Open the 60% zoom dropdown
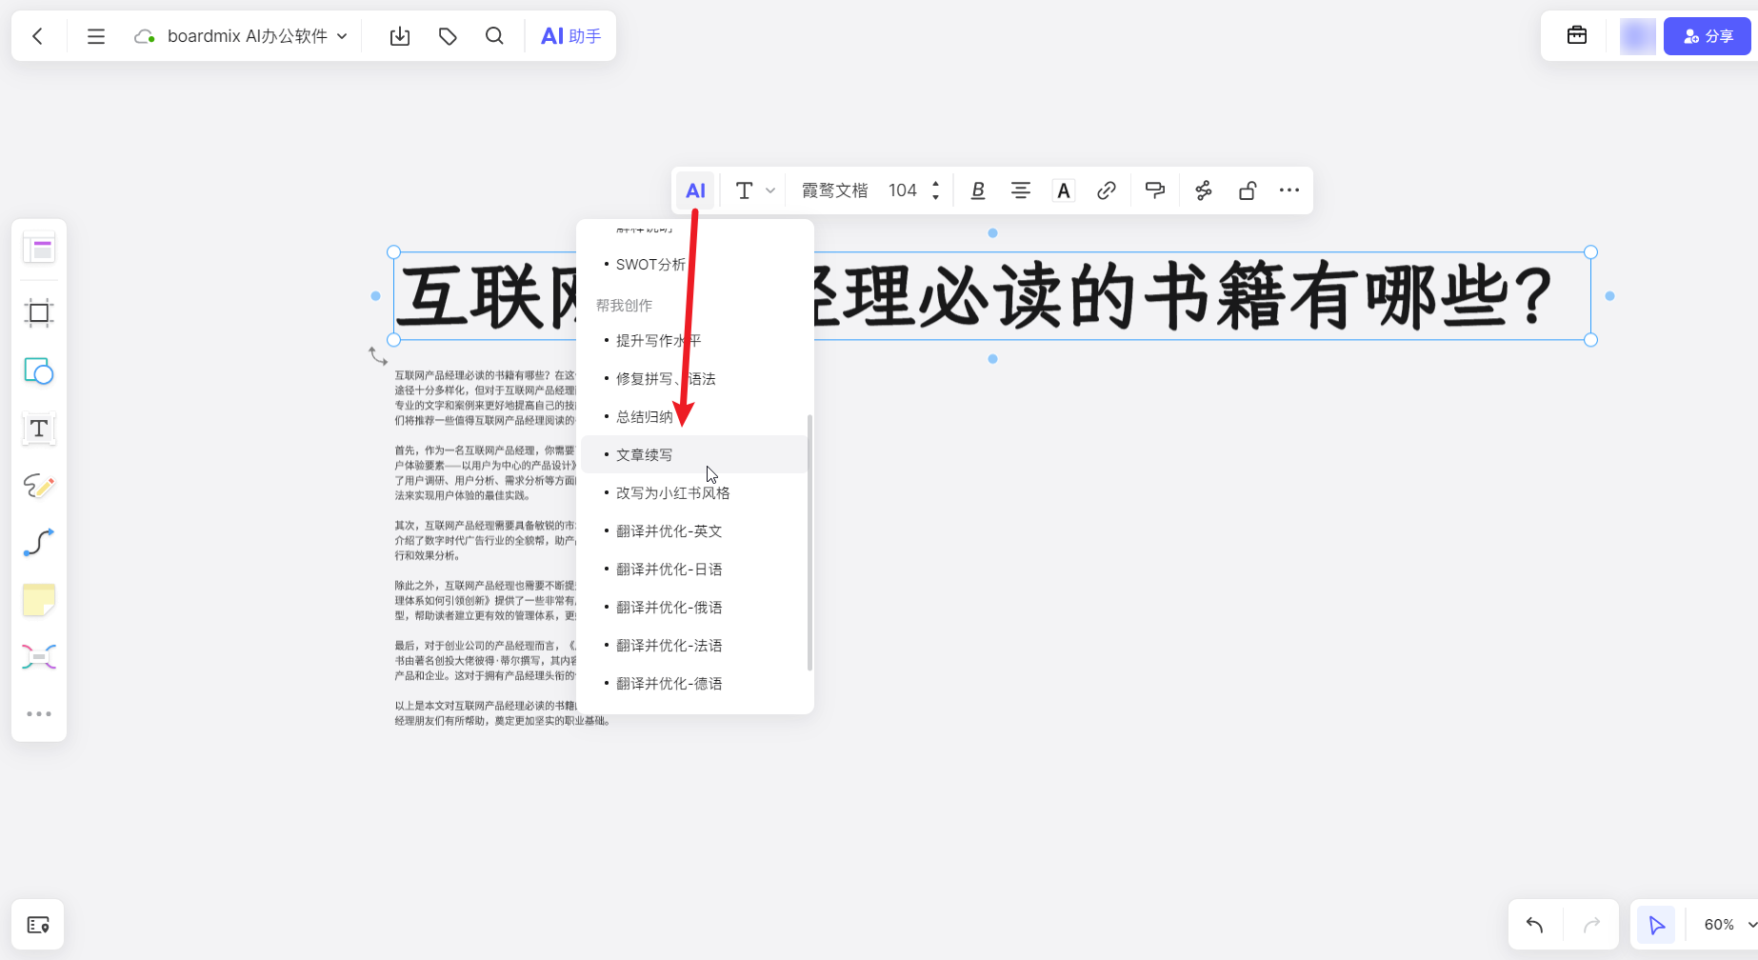This screenshot has width=1758, height=960. pos(1729,925)
